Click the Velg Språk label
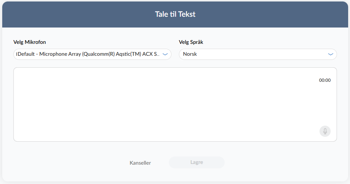The height and width of the screenshot is (184, 350). pyautogui.click(x=191, y=42)
